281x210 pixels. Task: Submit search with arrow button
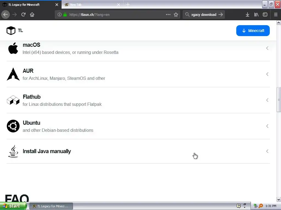coord(221,14)
